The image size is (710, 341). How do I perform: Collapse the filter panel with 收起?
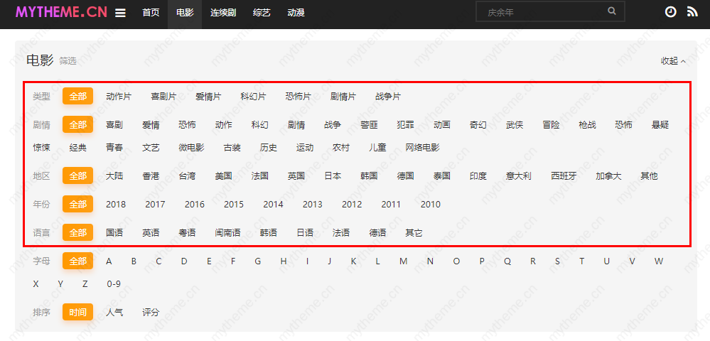pyautogui.click(x=673, y=61)
